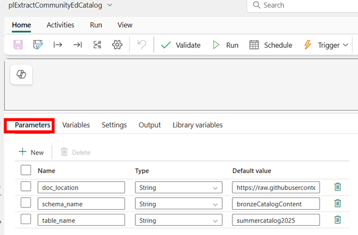358x235 pixels.
Task: Click the Save disk icon
Action: [18, 45]
